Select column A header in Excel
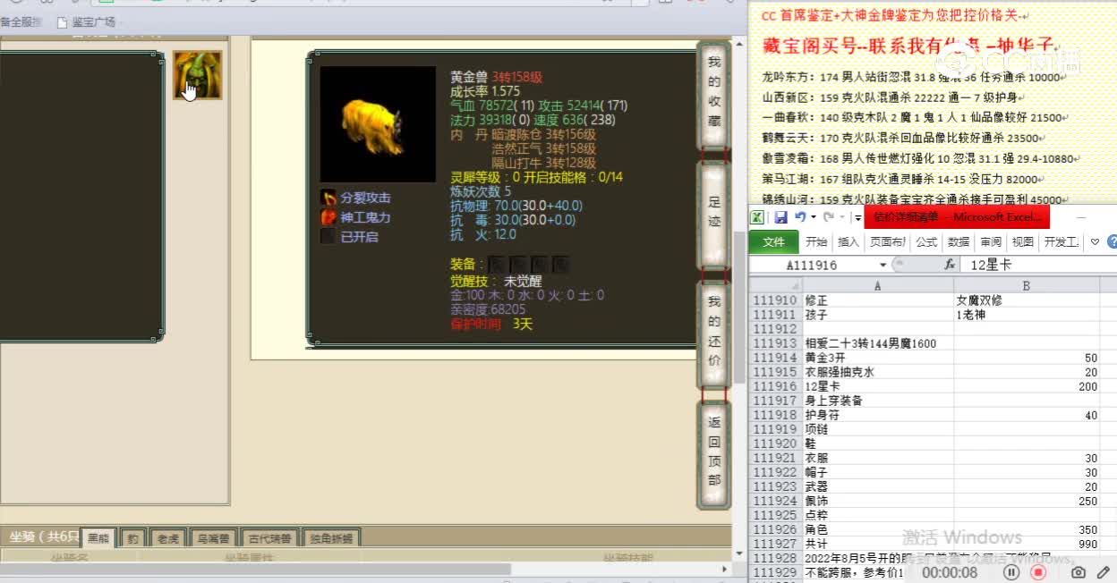 (877, 285)
